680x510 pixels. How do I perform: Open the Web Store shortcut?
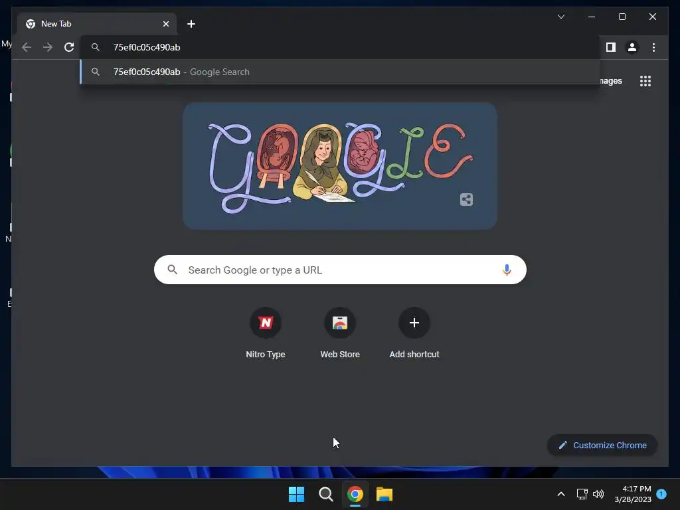click(340, 333)
